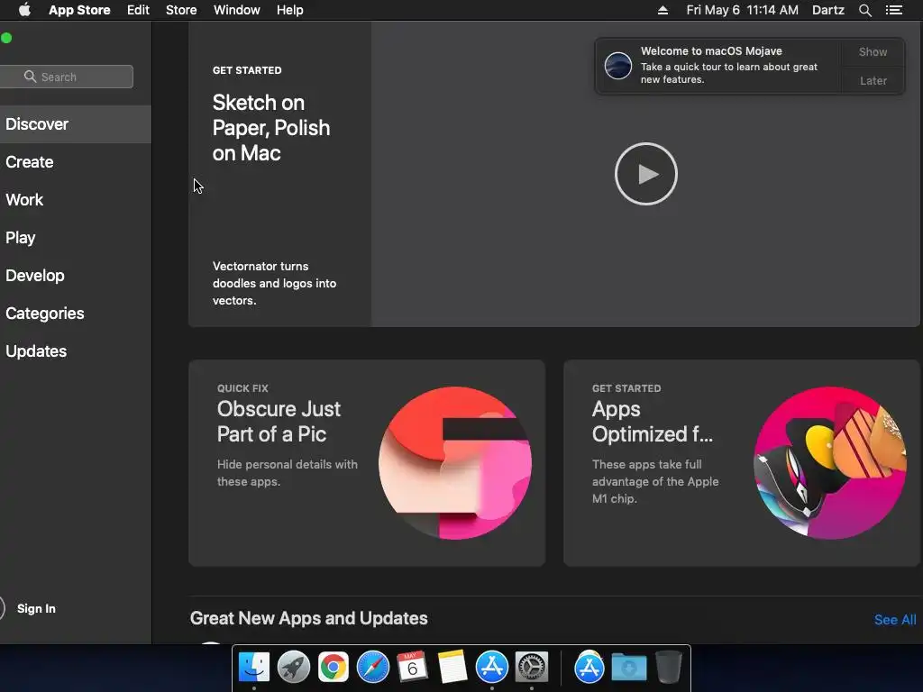Open System Preferences gear in Dock
Screen dimensions: 923x692
532,667
